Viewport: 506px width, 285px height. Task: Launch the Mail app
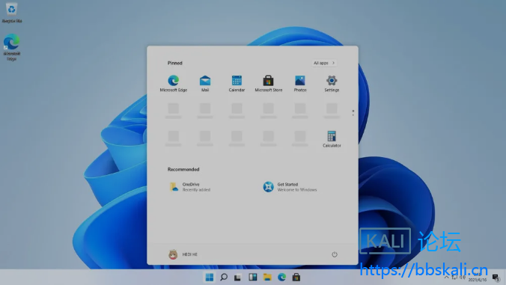pyautogui.click(x=205, y=83)
